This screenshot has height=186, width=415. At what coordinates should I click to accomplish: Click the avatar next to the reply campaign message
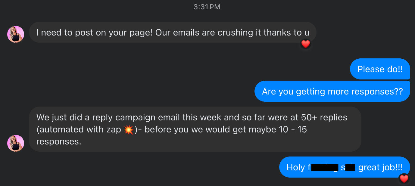pyautogui.click(x=16, y=143)
